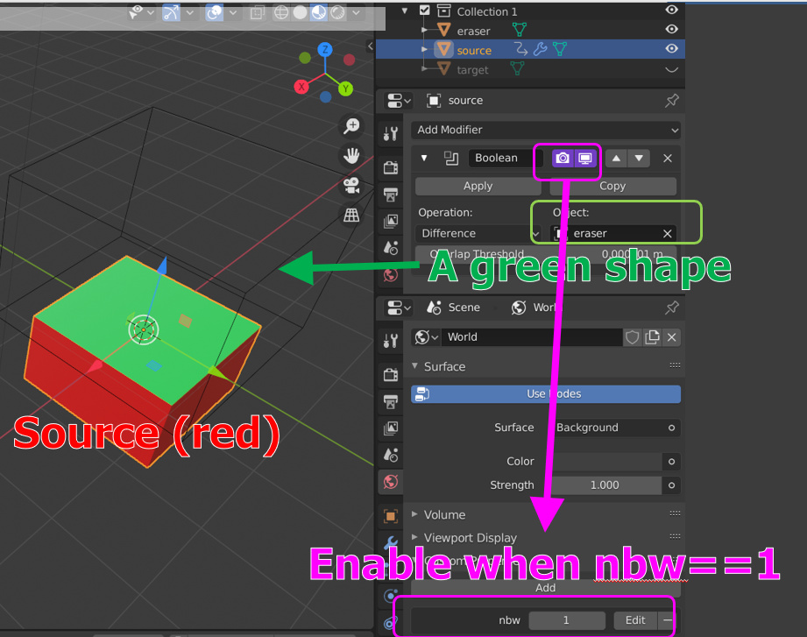Remove the Boolean modifier with X
This screenshot has width=807, height=637.
(x=668, y=159)
